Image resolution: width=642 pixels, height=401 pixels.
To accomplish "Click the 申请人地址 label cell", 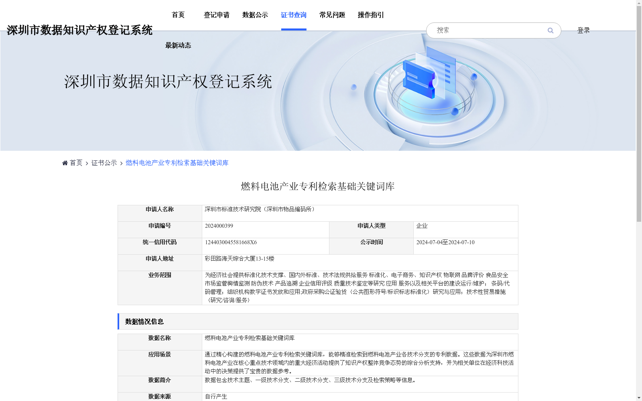I will 160,263.
